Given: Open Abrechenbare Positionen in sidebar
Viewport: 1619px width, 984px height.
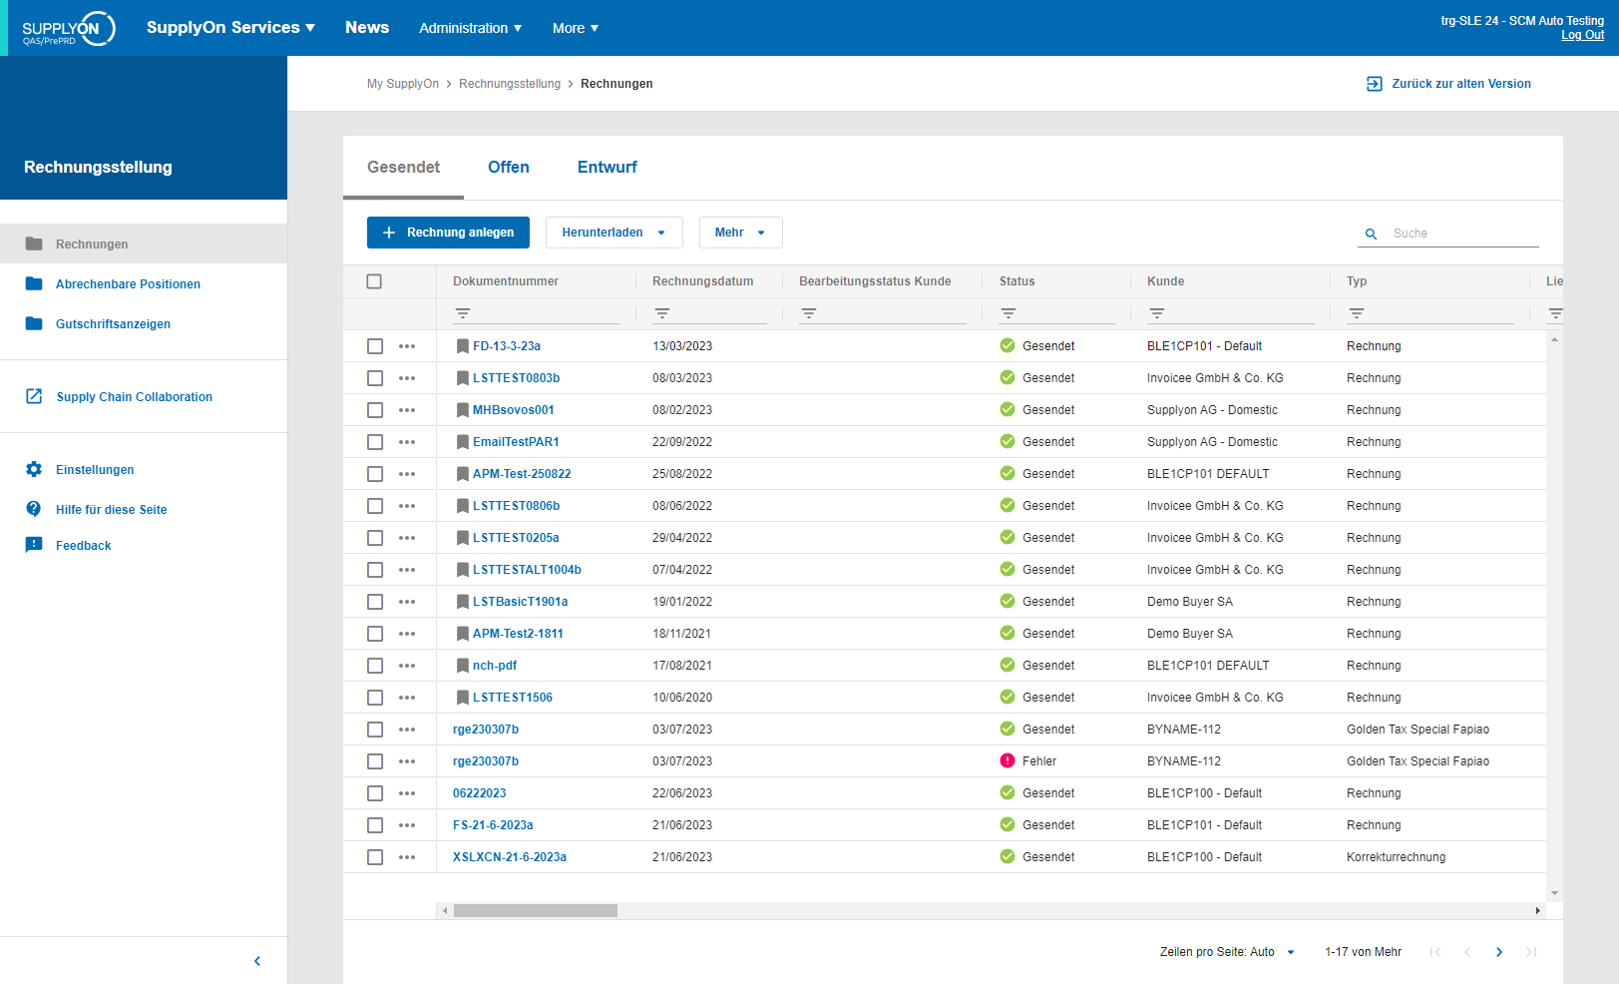Looking at the screenshot, I should (x=128, y=284).
